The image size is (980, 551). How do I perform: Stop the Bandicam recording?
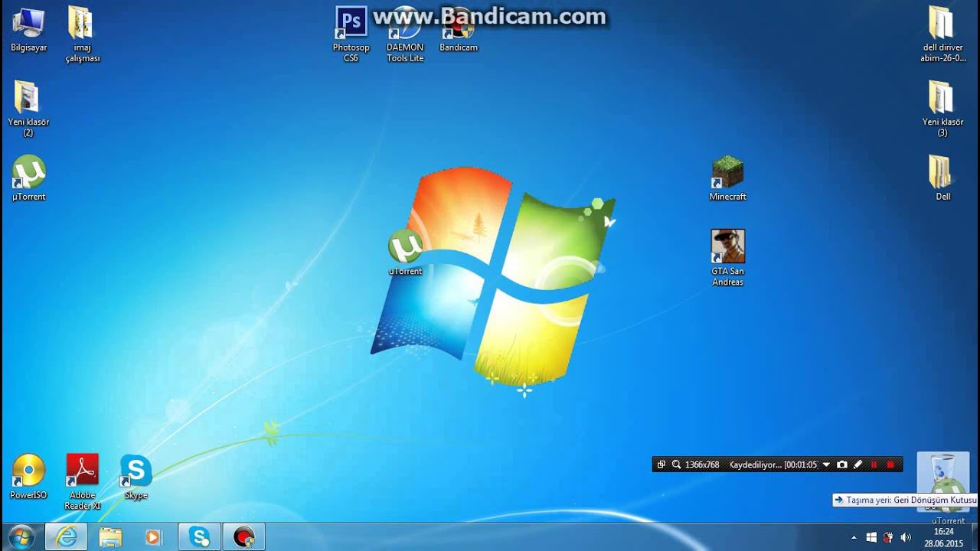pos(890,465)
